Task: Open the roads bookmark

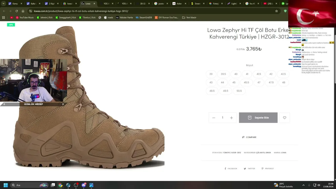Action: 109,18
